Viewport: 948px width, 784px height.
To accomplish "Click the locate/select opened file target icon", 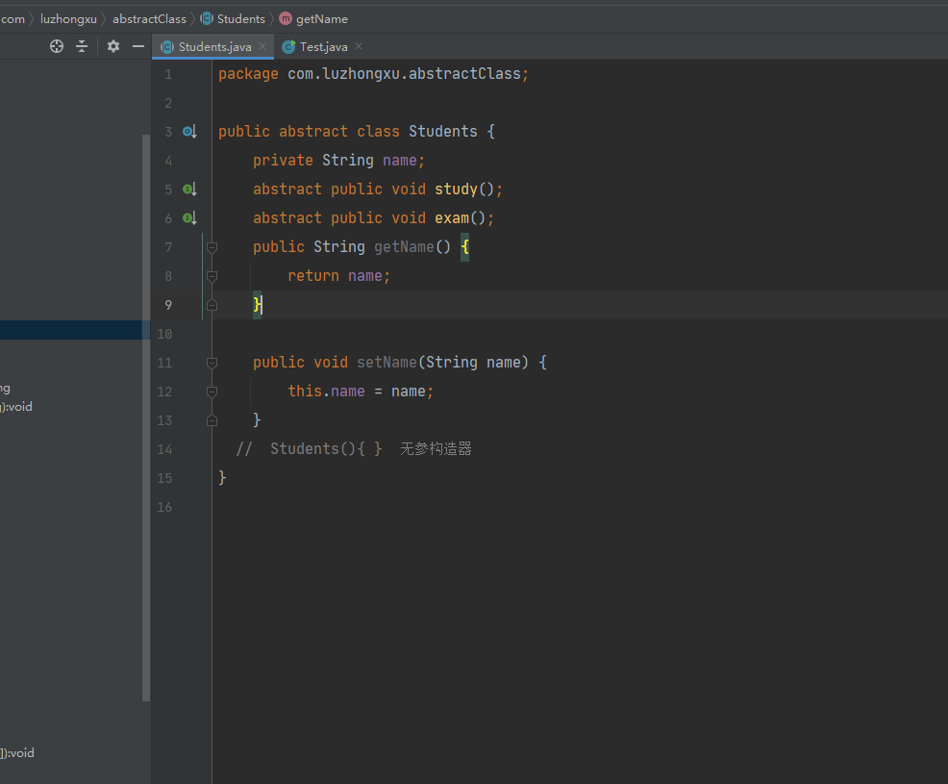I will [x=56, y=46].
